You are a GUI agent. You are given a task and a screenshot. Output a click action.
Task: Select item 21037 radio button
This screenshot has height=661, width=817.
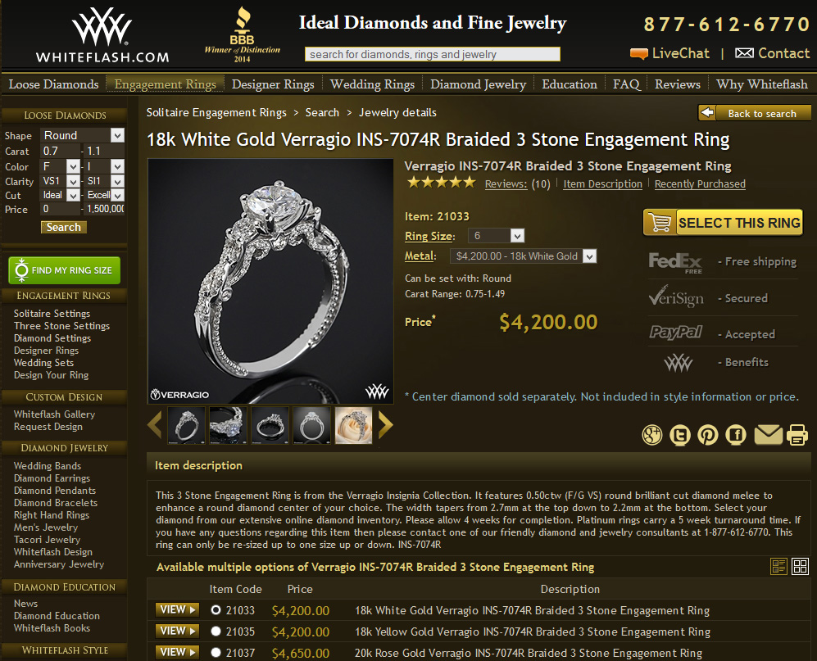click(x=216, y=652)
